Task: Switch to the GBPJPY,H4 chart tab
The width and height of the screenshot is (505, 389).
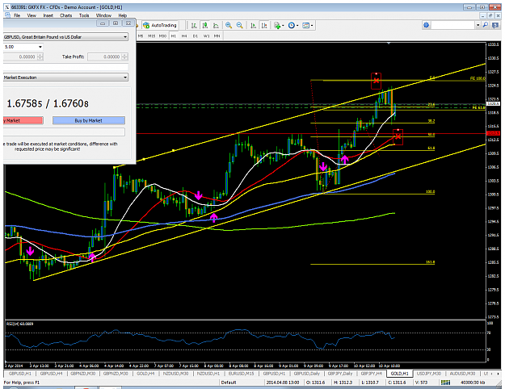Action: [372, 374]
